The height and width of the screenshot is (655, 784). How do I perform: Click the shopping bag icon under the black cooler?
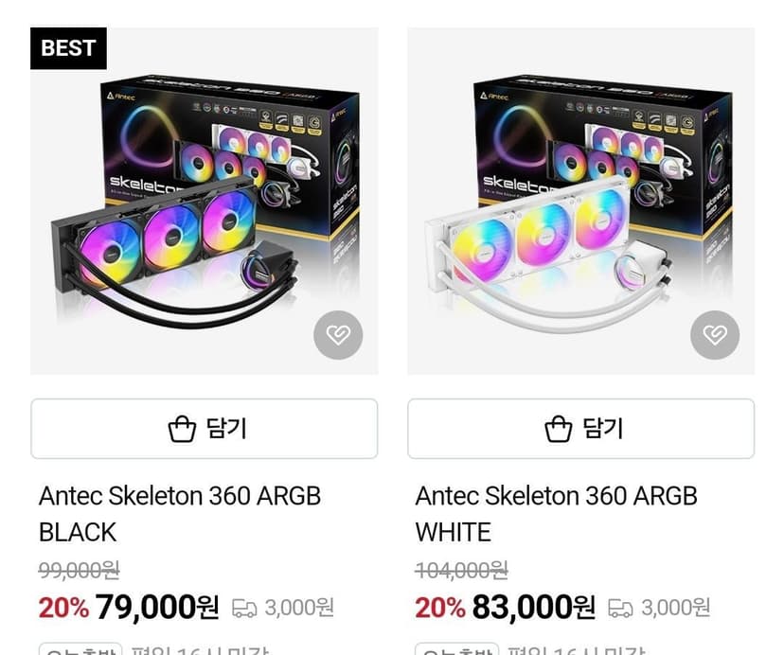coord(182,429)
